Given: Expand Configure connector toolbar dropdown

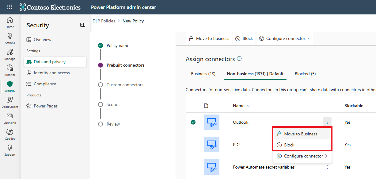Looking at the screenshot, I should coord(285,38).
